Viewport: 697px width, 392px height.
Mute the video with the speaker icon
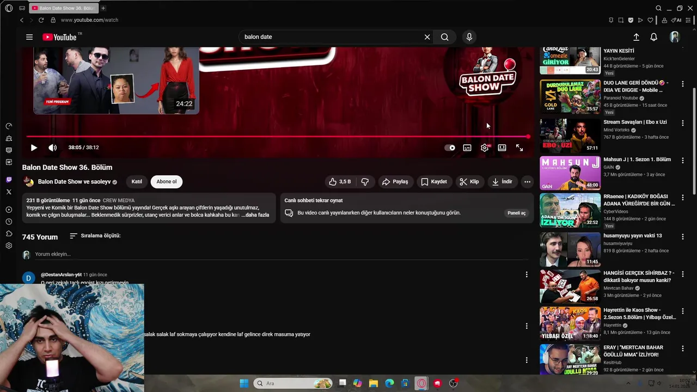(x=52, y=148)
